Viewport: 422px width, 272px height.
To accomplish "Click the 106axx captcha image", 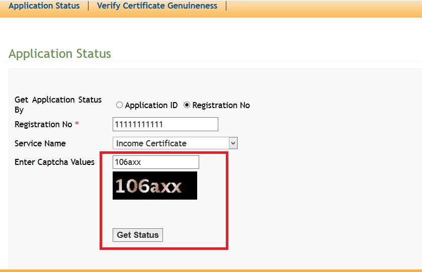I will click(x=154, y=186).
